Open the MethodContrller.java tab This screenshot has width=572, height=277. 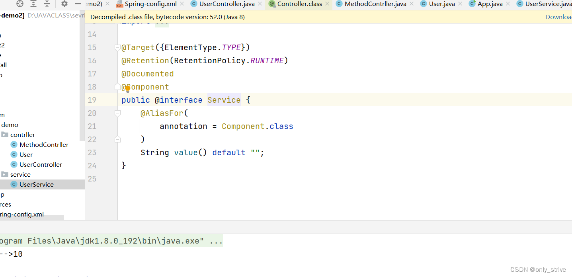pyautogui.click(x=375, y=4)
